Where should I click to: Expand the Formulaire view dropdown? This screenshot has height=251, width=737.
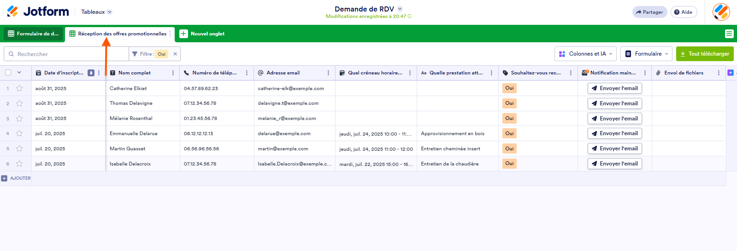point(646,54)
